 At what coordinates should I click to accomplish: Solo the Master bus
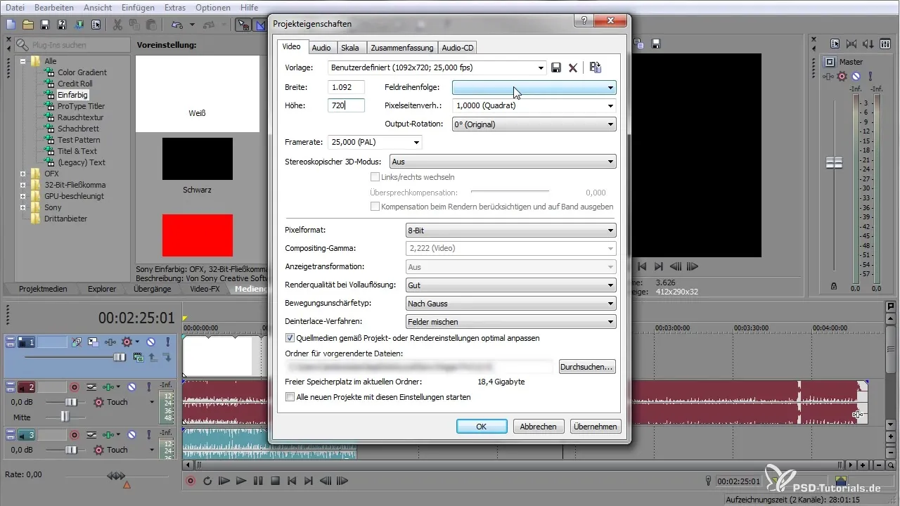870,76
